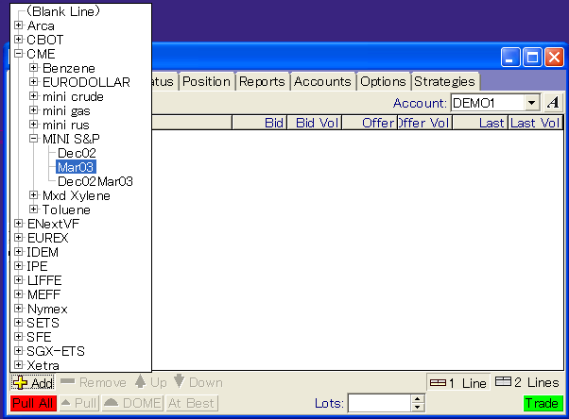Open the Account dropdown arrow
Image resolution: width=569 pixels, height=419 pixels.
[x=531, y=103]
